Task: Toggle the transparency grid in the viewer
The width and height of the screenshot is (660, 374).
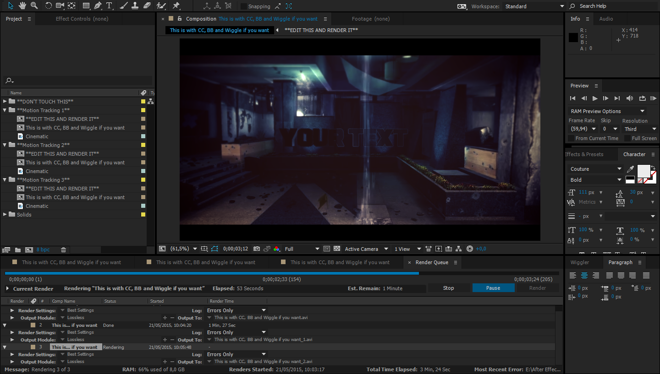Action: (x=337, y=249)
